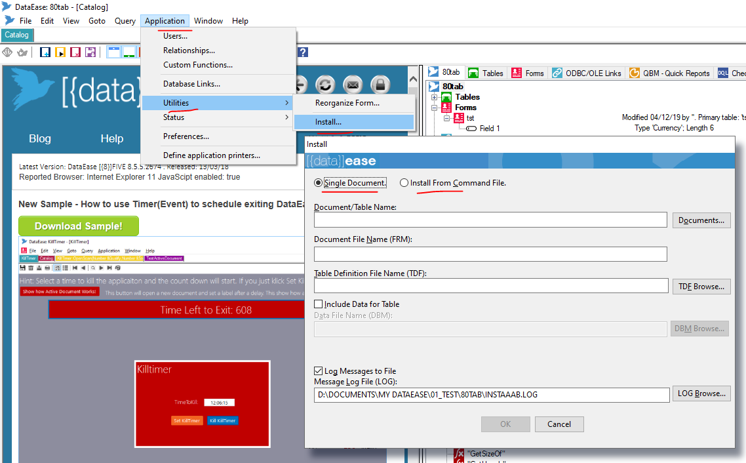Switch to the Forms catalog tab
The width and height of the screenshot is (746, 463).
point(528,73)
